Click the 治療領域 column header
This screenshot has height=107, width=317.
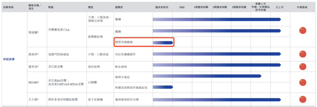pyautogui.click(x=8, y=7)
